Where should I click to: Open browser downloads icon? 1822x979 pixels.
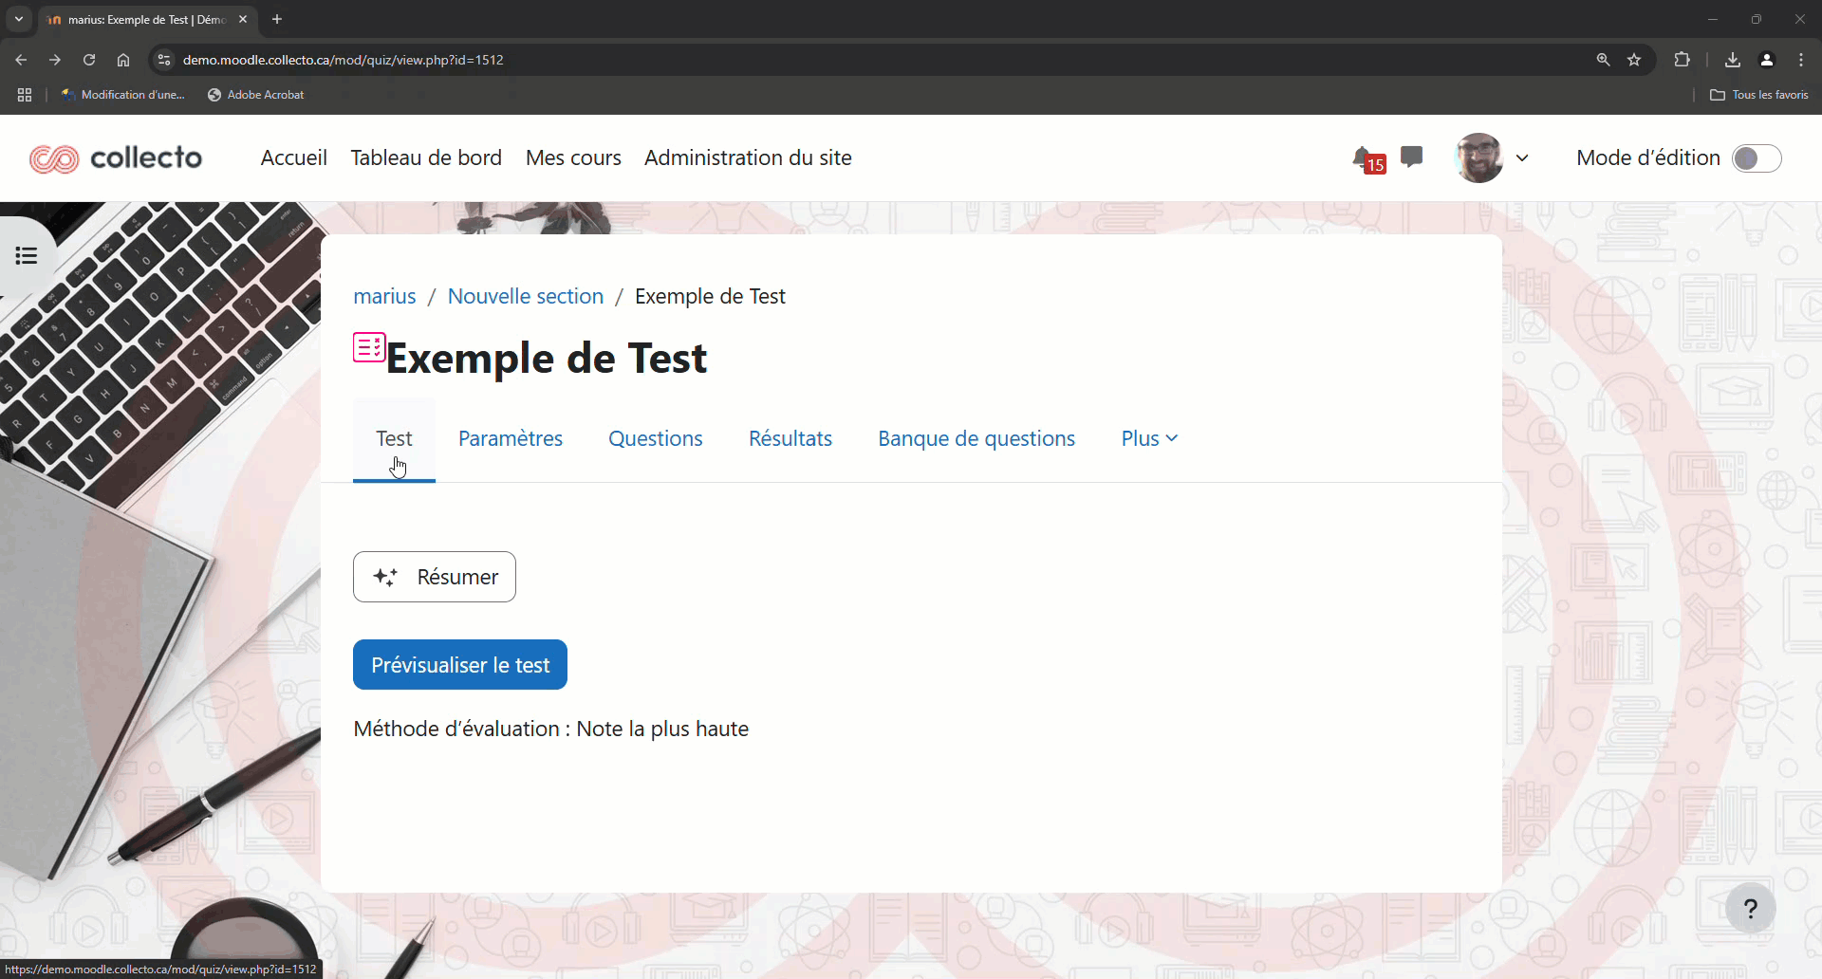(1733, 60)
